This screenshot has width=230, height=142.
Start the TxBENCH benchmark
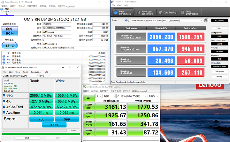(219, 28)
